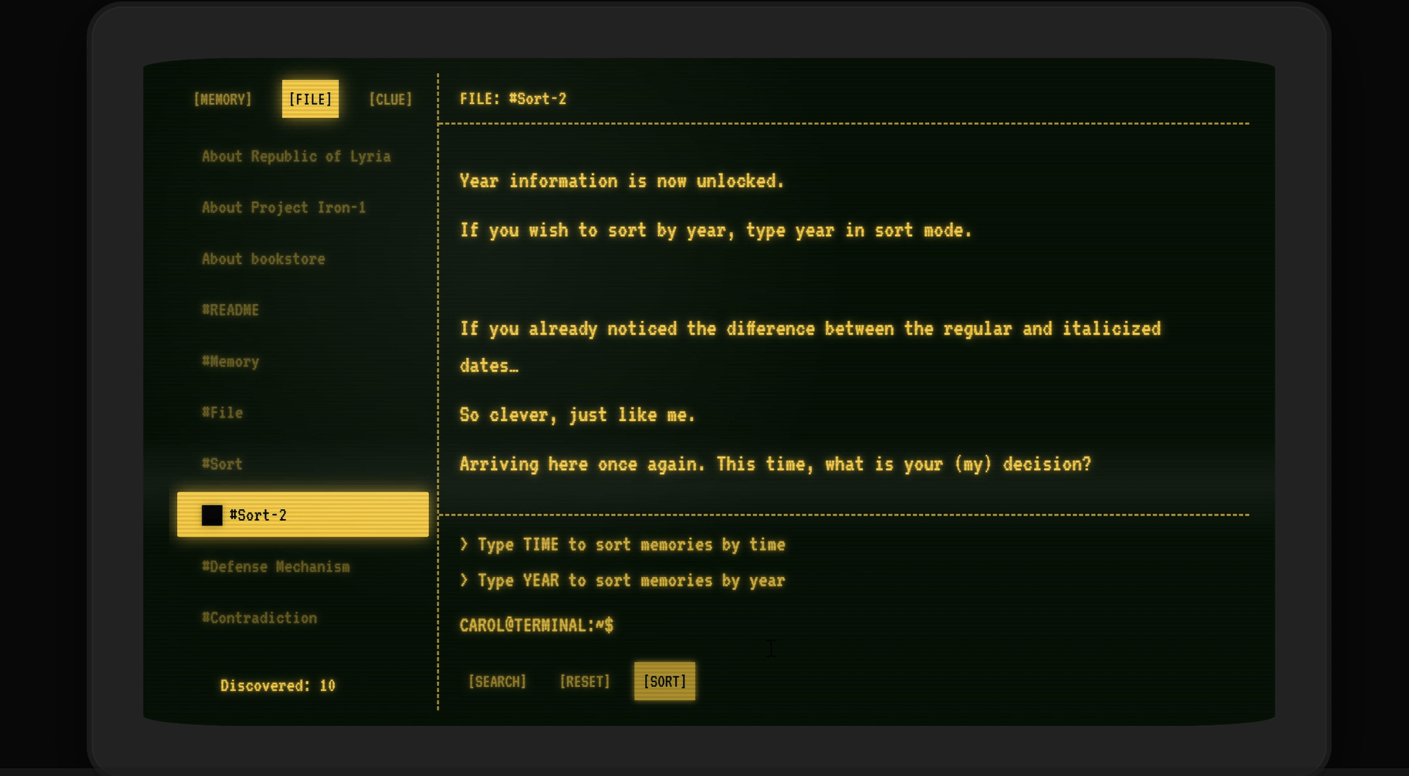1409x776 pixels.
Task: Click the RESET button
Action: (x=584, y=682)
